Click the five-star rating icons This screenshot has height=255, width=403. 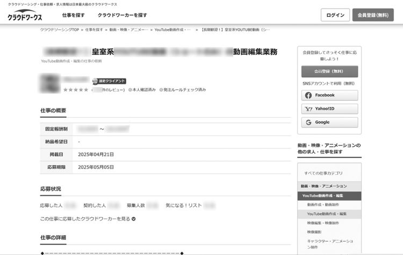click(75, 90)
